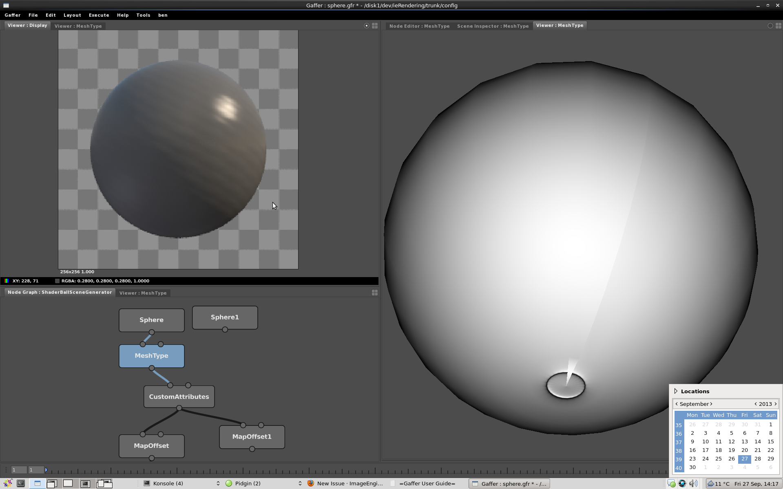Click the eye-shaped tray icon

(x=682, y=484)
